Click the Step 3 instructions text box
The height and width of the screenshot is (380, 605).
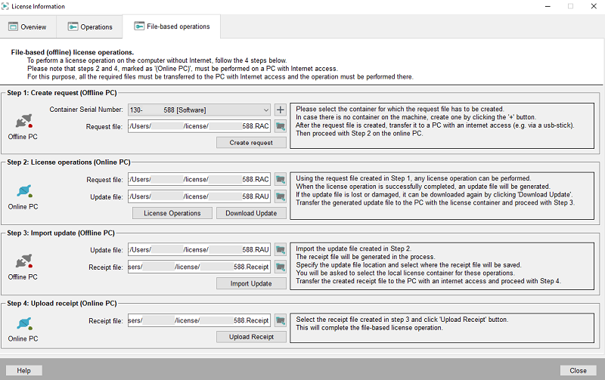coord(442,266)
